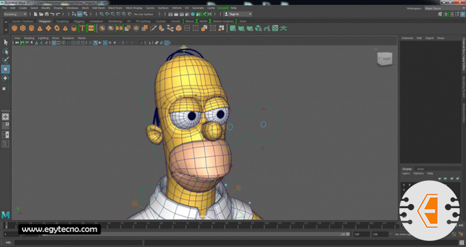This screenshot has height=247, width=466.
Task: Open the panel Lighting menu
Action: 43,38
